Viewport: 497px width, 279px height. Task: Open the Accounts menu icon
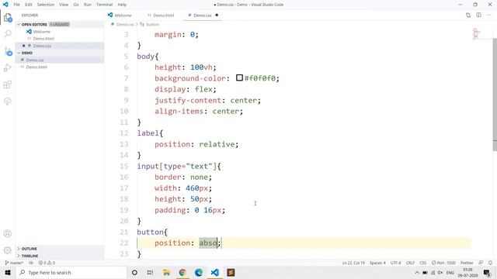(x=8, y=233)
